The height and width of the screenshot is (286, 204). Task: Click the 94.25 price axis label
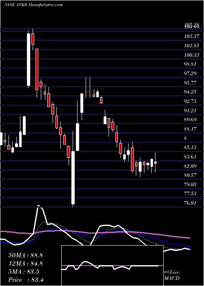pyautogui.click(x=191, y=92)
